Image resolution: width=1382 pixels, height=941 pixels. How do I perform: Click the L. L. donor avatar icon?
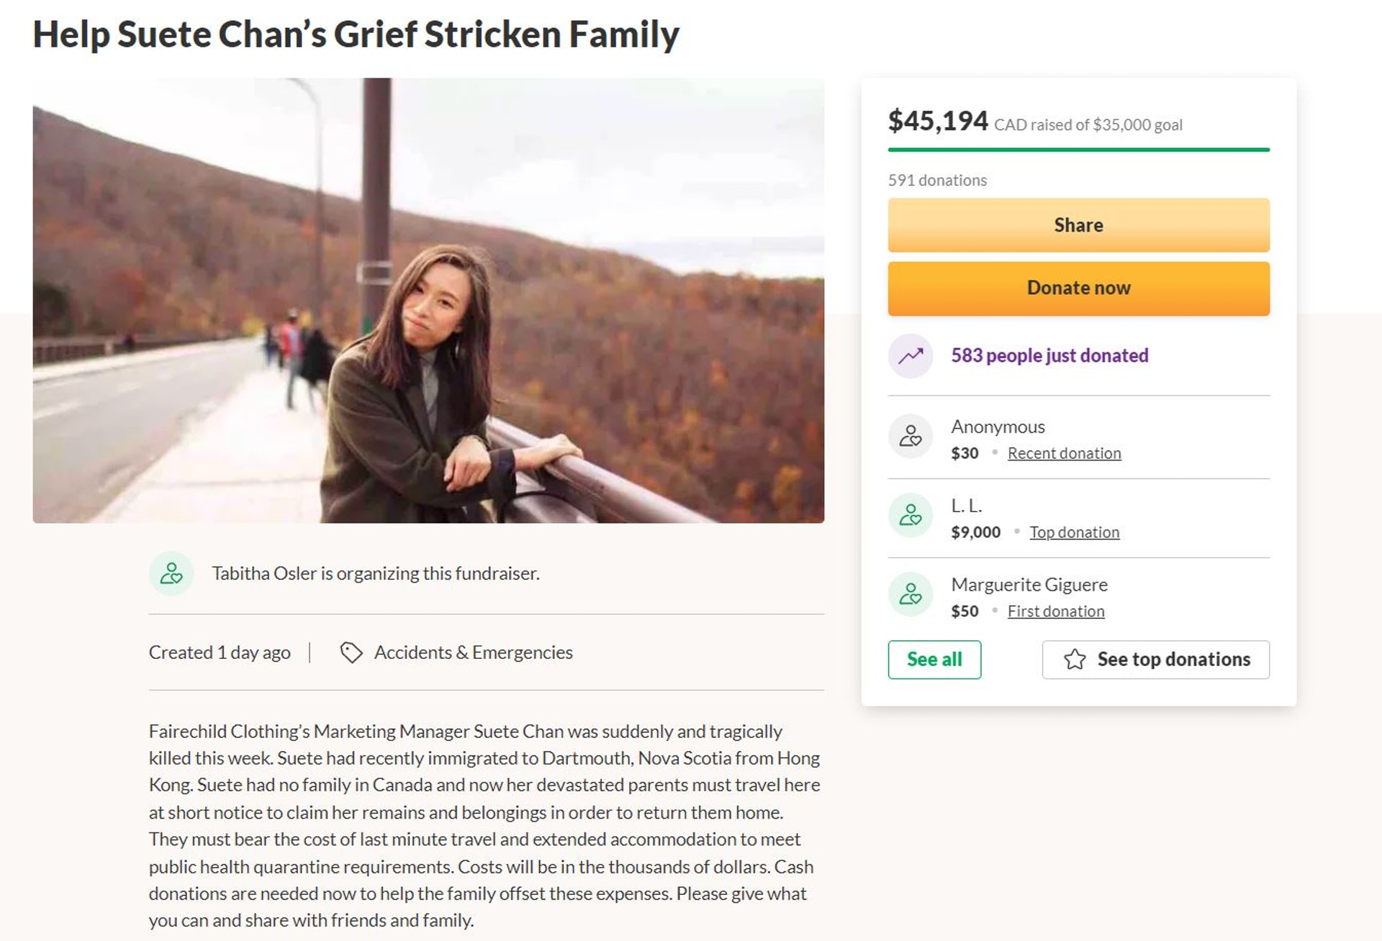911,515
